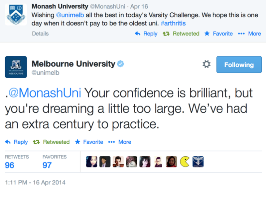Open the Details link on Monash's tweet
This screenshot has height=199, width=266.
point(40,33)
